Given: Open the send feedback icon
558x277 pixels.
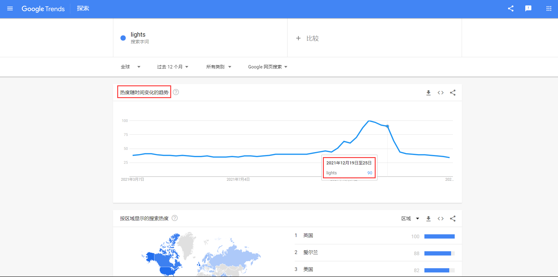Looking at the screenshot, I should click(528, 8).
